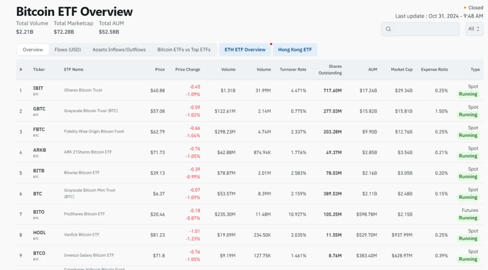The image size is (488, 270).
Task: Switch to the Overview tab
Action: (33, 50)
